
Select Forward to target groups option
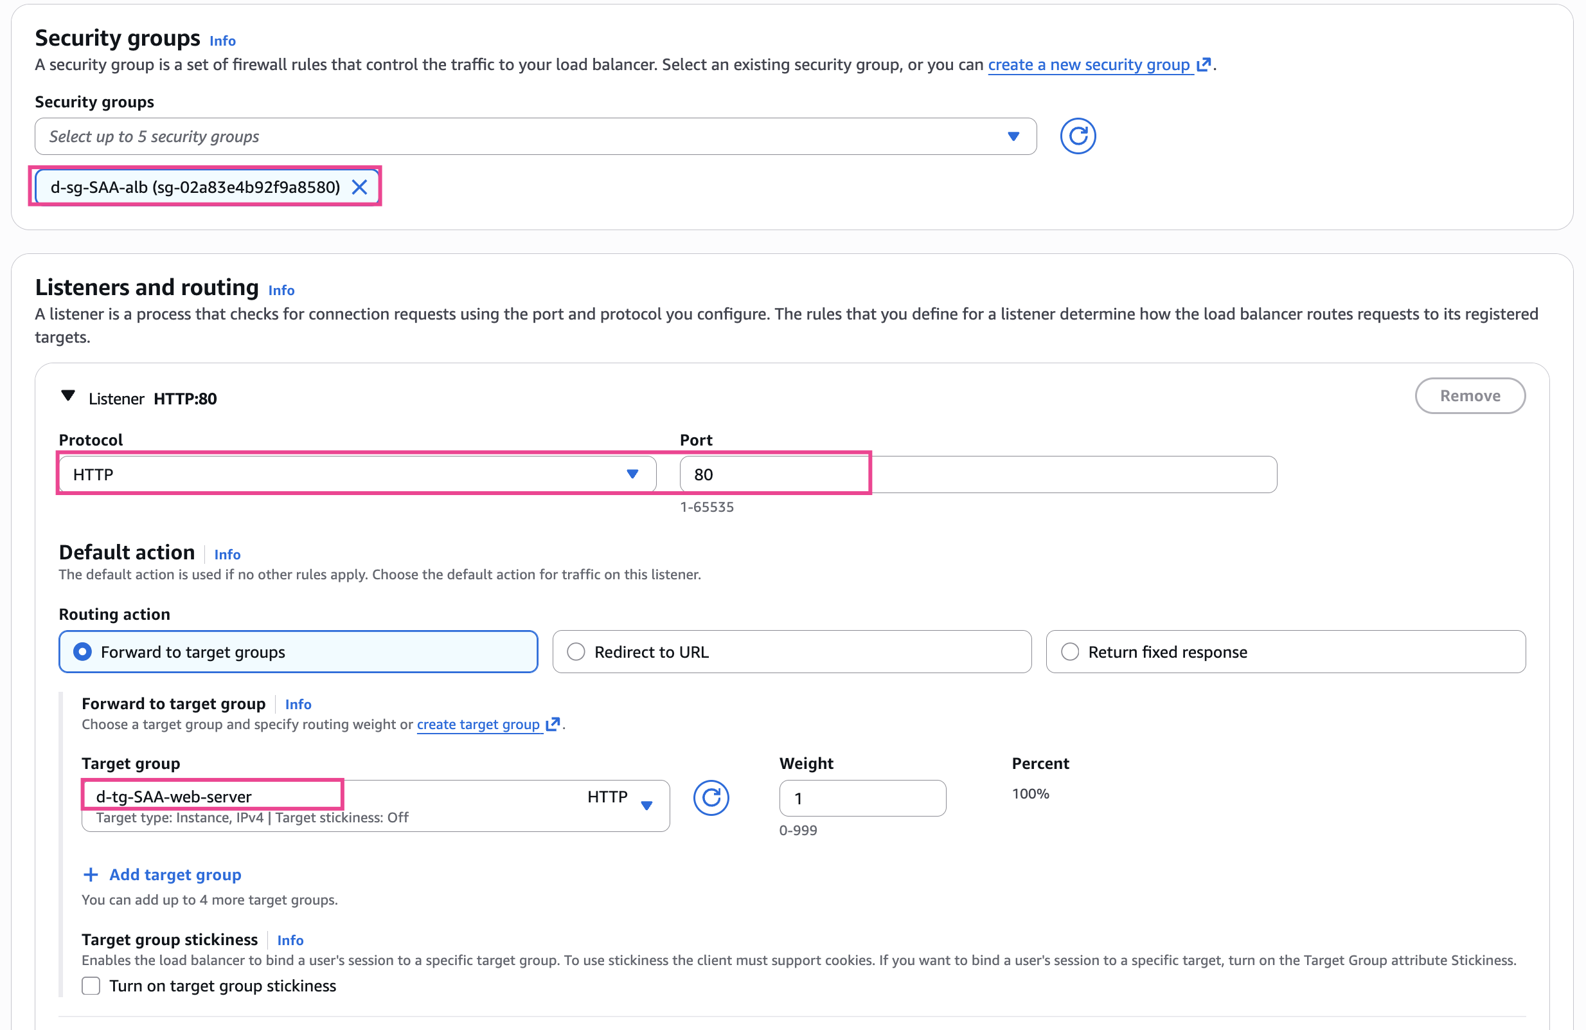tap(83, 651)
